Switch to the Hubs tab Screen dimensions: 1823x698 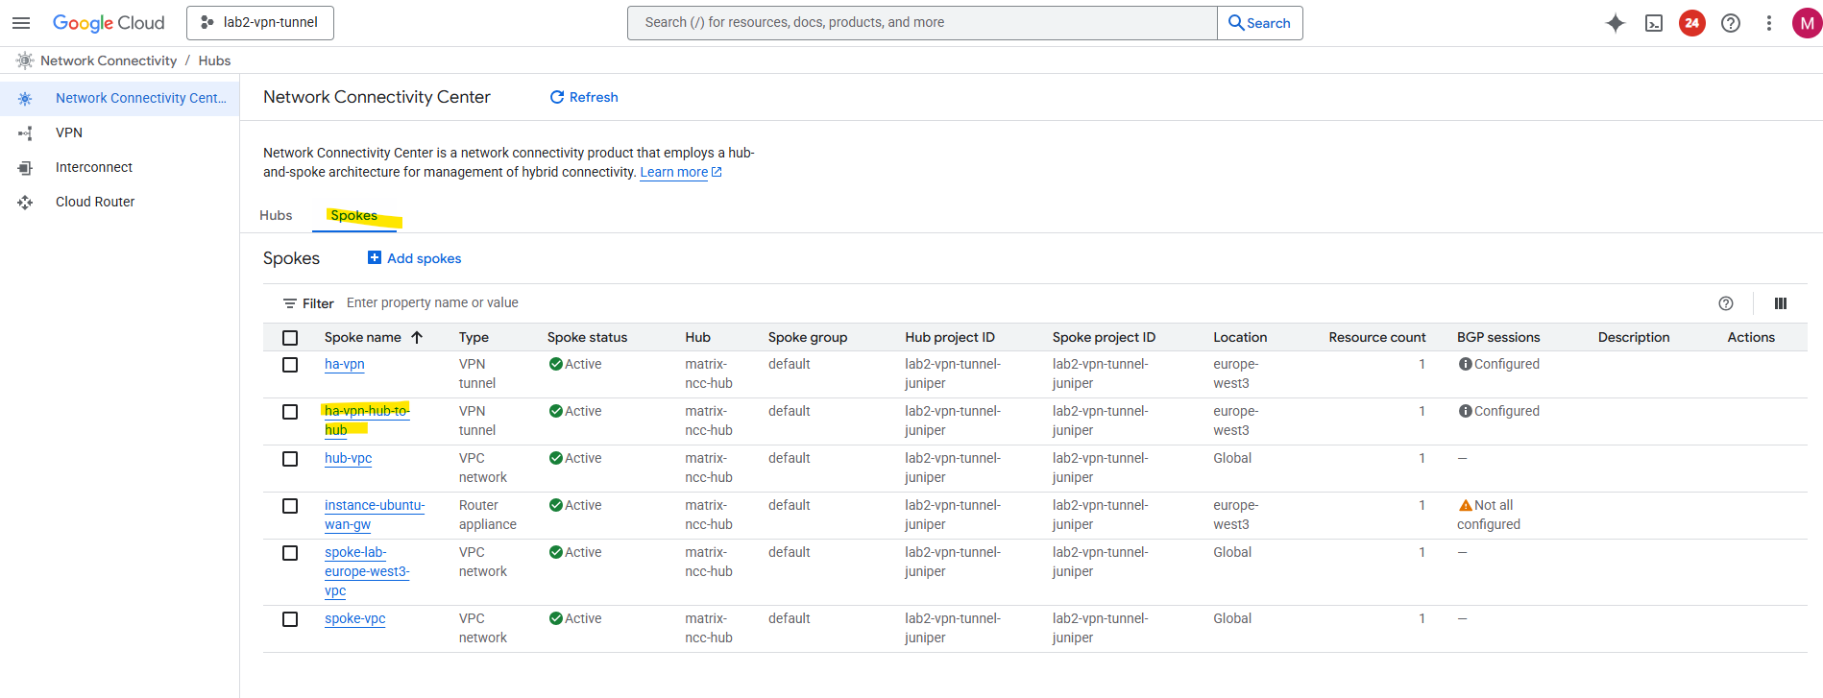click(x=276, y=216)
